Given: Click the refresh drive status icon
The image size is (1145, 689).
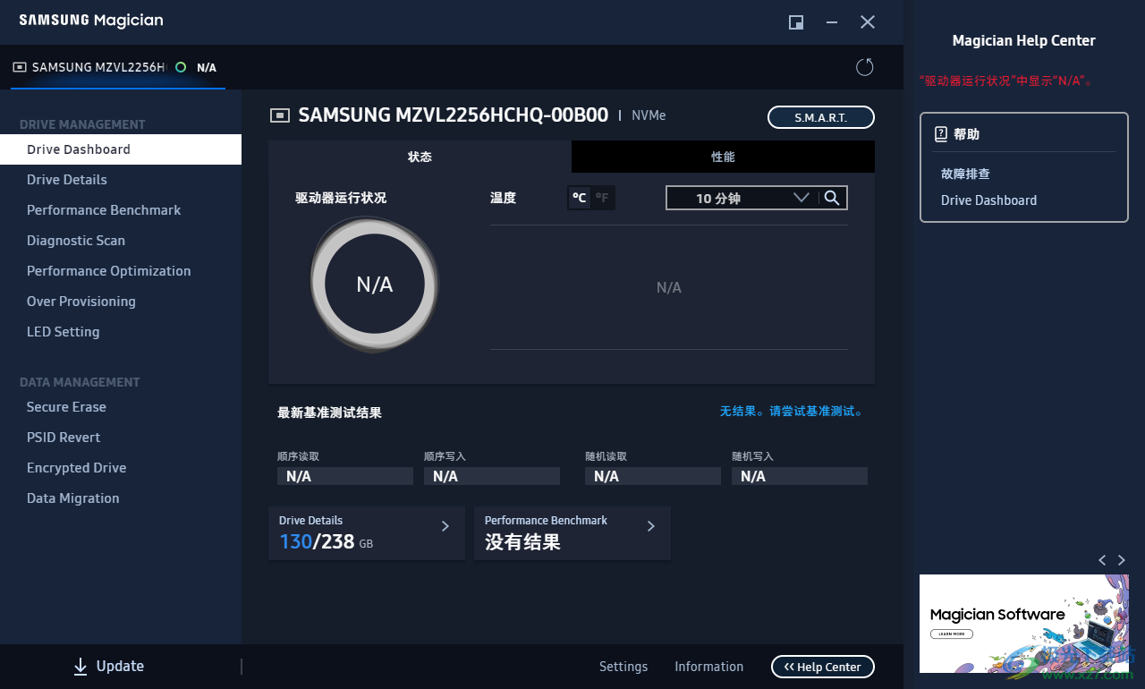Looking at the screenshot, I should pos(864,66).
